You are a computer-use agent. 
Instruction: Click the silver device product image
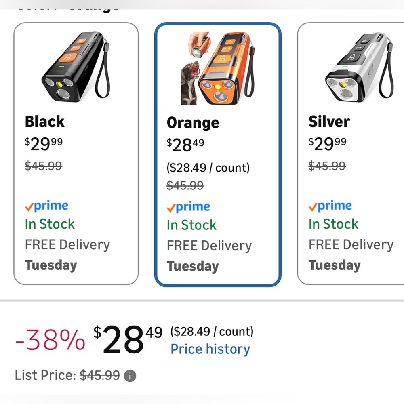coord(359,66)
